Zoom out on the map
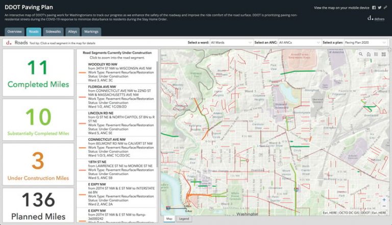The height and width of the screenshot is (225, 392). click(x=384, y=206)
